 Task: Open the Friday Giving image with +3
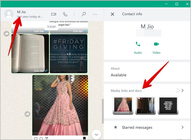pos(68,53)
